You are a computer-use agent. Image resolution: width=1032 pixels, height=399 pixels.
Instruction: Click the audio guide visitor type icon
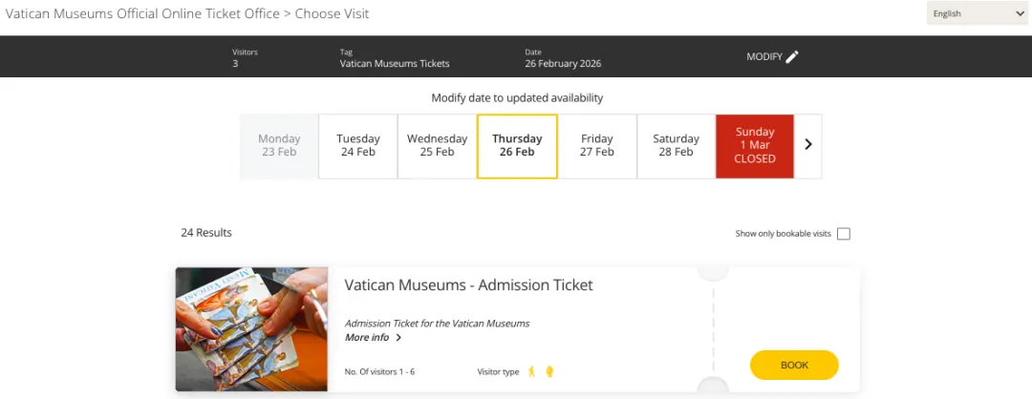549,370
